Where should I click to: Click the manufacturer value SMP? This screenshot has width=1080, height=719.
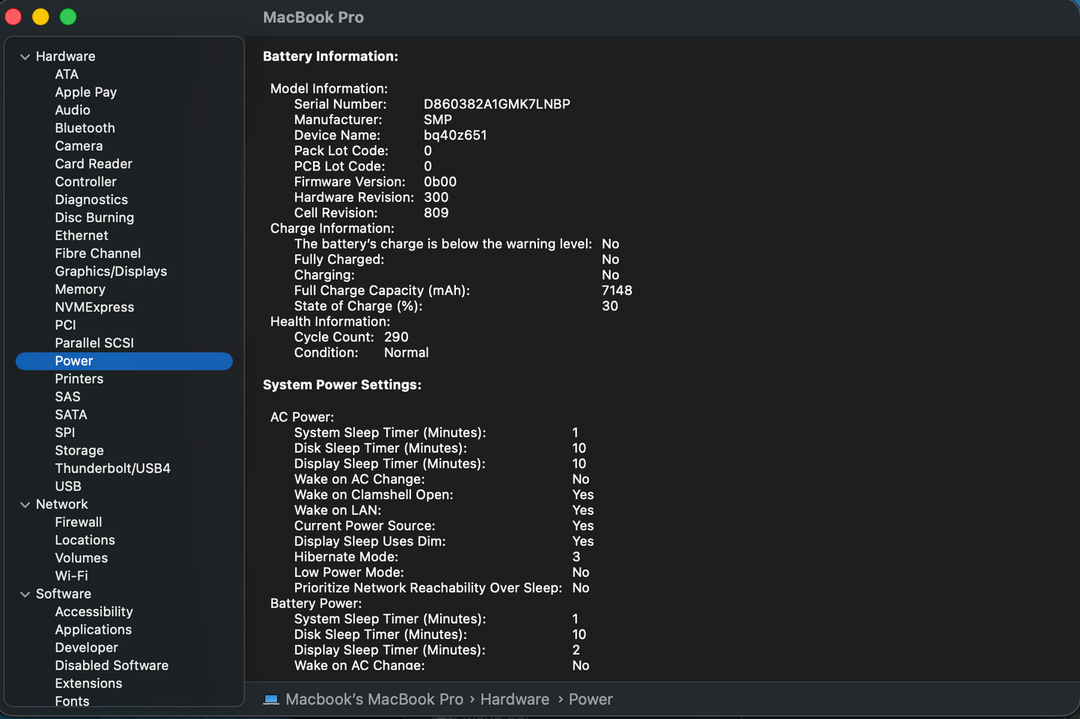pyautogui.click(x=438, y=120)
